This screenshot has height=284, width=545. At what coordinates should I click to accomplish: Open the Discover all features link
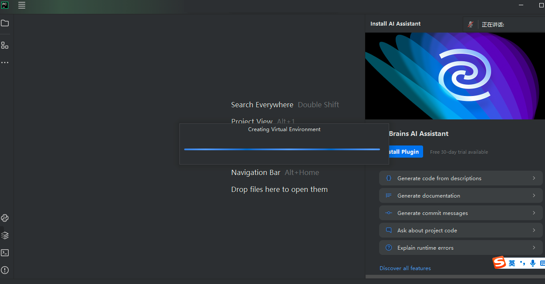pyautogui.click(x=405, y=268)
